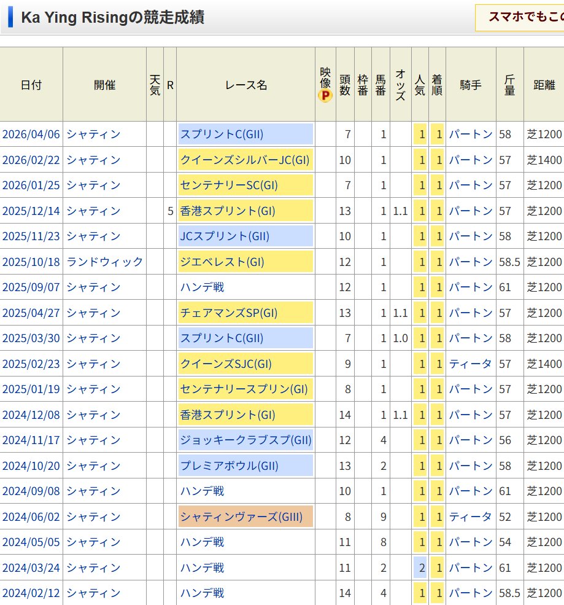Select the popularity 2 cell on 2024/03/24

click(420, 568)
